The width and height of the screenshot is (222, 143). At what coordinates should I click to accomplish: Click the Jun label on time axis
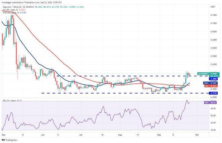[42, 134]
